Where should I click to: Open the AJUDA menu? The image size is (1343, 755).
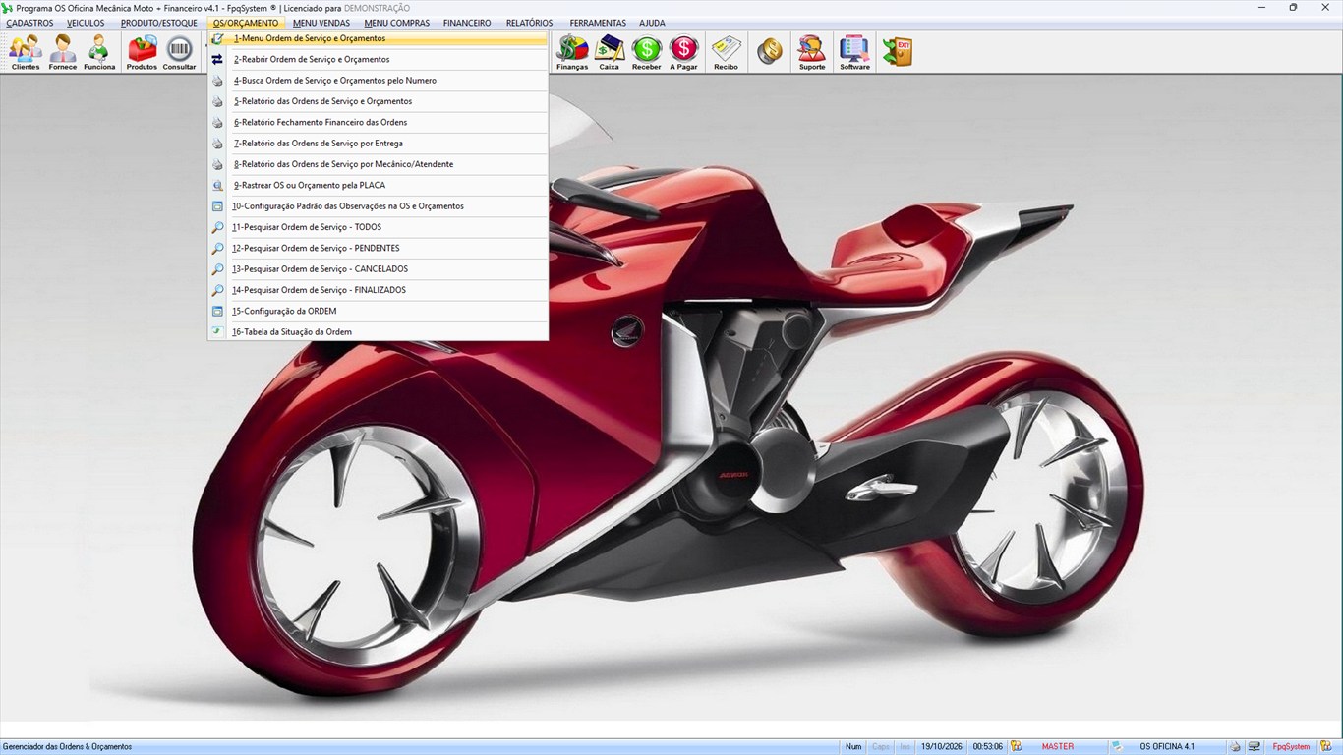(652, 23)
